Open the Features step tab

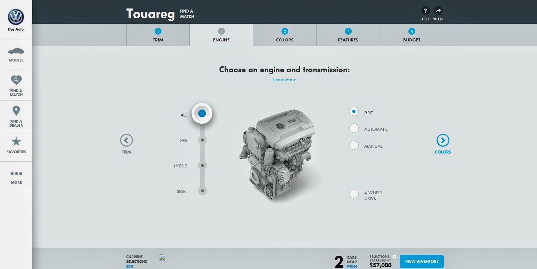(348, 35)
